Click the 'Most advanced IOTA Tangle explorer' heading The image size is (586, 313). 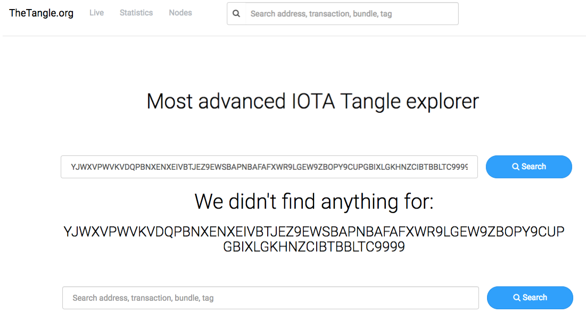tap(312, 101)
